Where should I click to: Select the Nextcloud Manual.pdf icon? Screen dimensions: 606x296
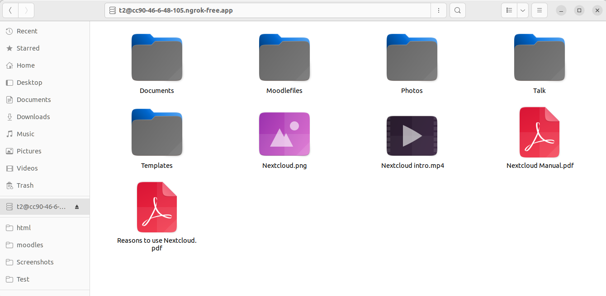click(x=540, y=132)
